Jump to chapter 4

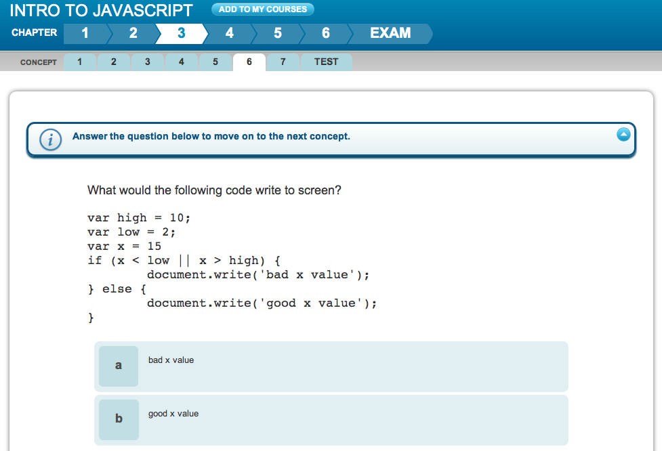[230, 33]
